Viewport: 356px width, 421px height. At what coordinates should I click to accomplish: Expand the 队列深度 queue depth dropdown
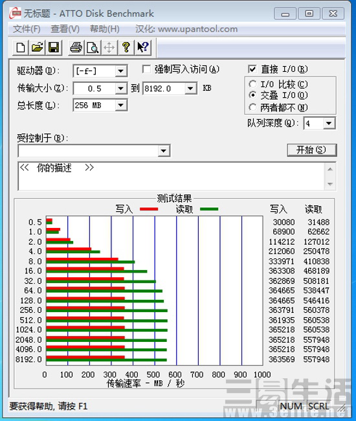(x=329, y=124)
